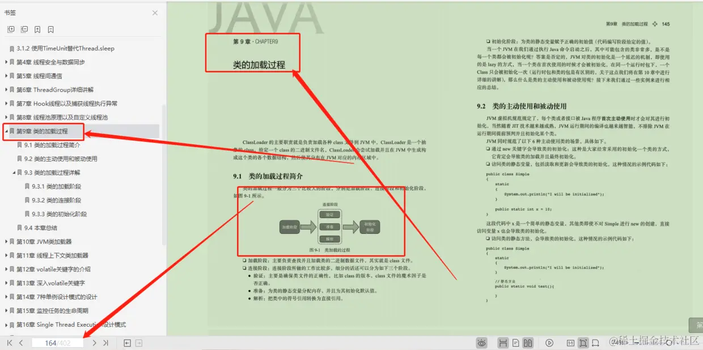703x350 pixels.
Task: Expand the 第6章 bookmark arrow
Action: click(6, 89)
